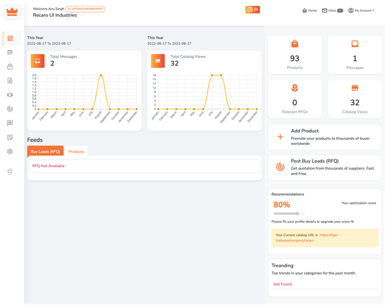This screenshot has height=305, width=385.
Task: Click the Total Messages inbox icon
Action: coord(38,61)
